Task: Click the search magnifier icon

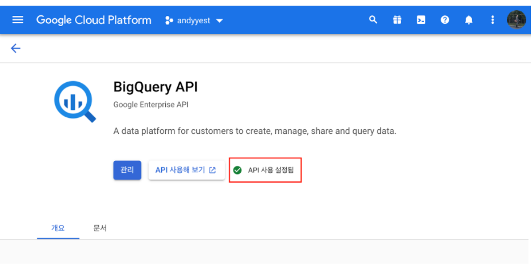Action: click(373, 20)
